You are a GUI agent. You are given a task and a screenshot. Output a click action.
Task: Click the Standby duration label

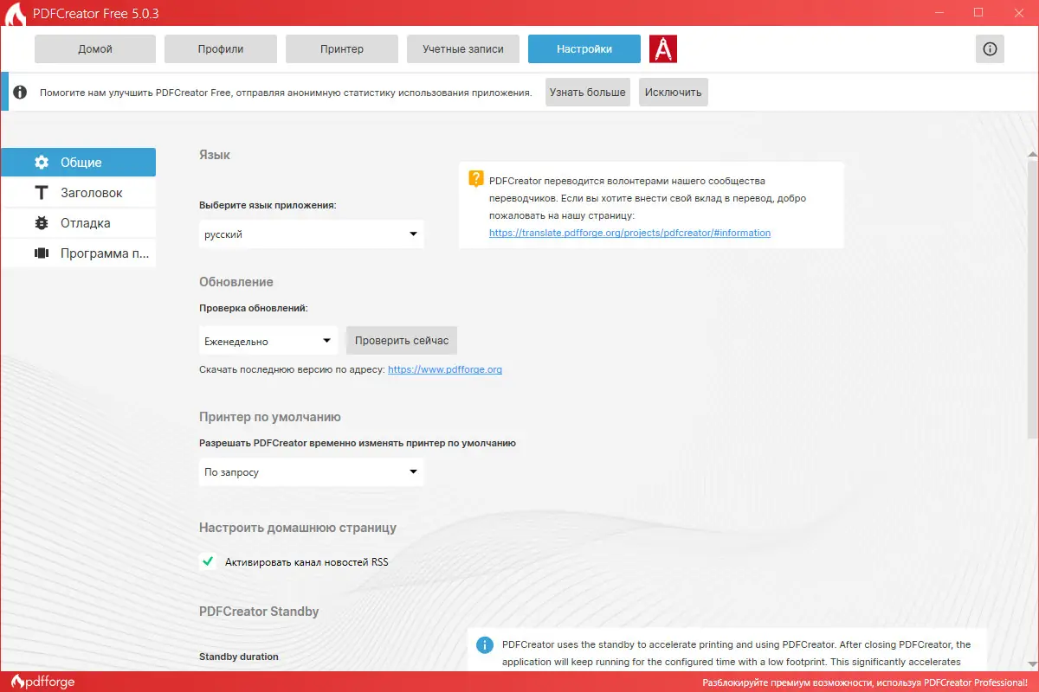[239, 657]
